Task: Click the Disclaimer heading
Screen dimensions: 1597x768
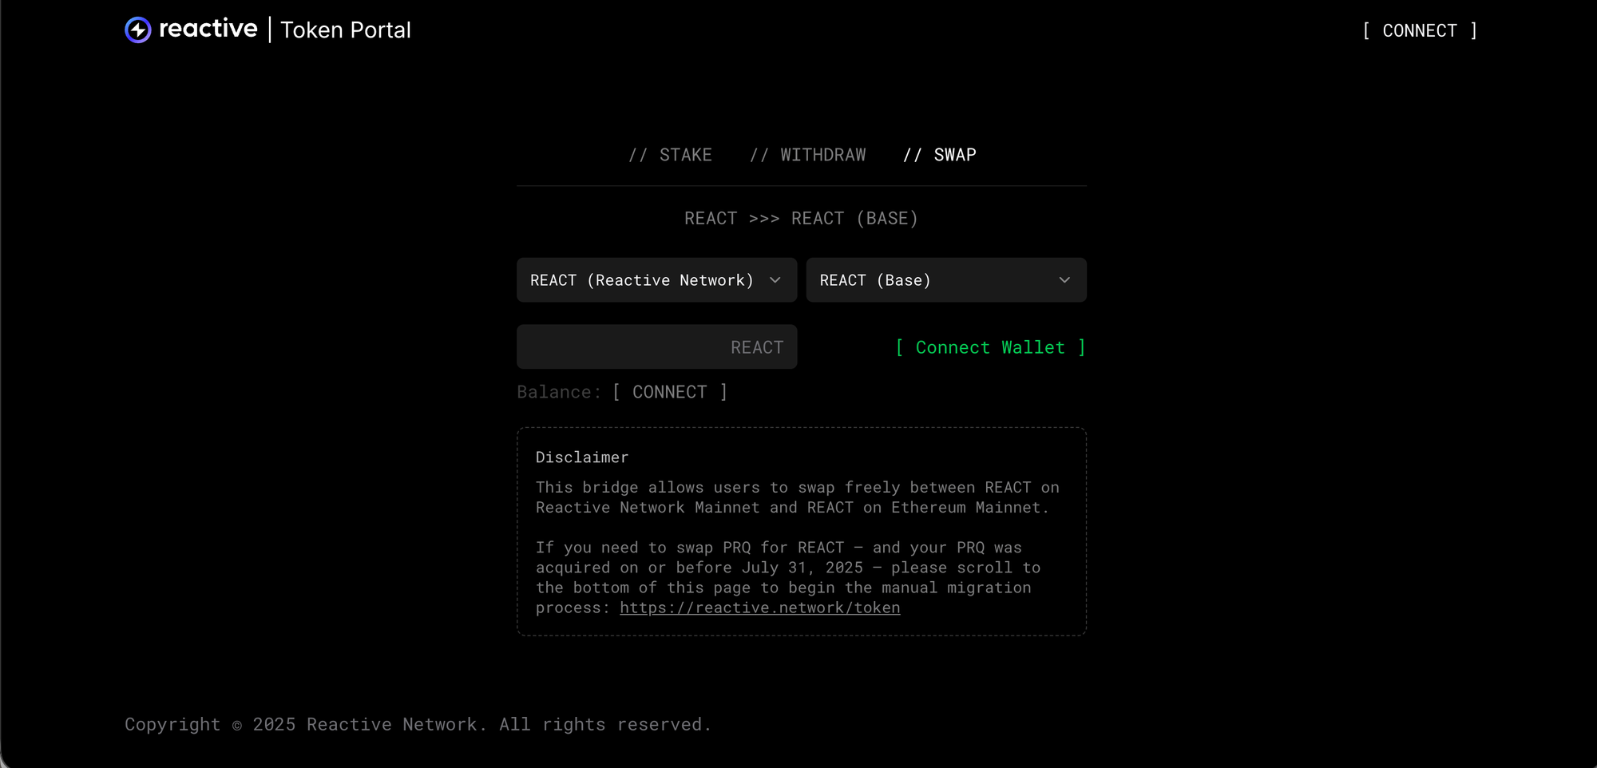Action: click(x=582, y=457)
